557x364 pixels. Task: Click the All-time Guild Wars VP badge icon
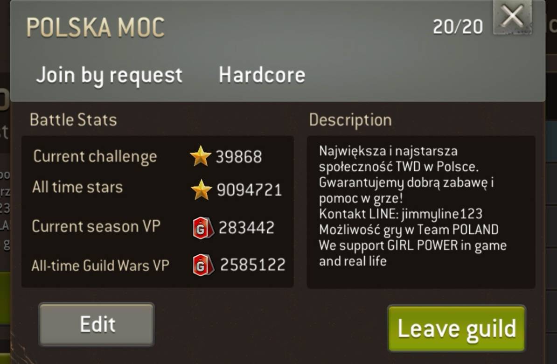point(203,265)
